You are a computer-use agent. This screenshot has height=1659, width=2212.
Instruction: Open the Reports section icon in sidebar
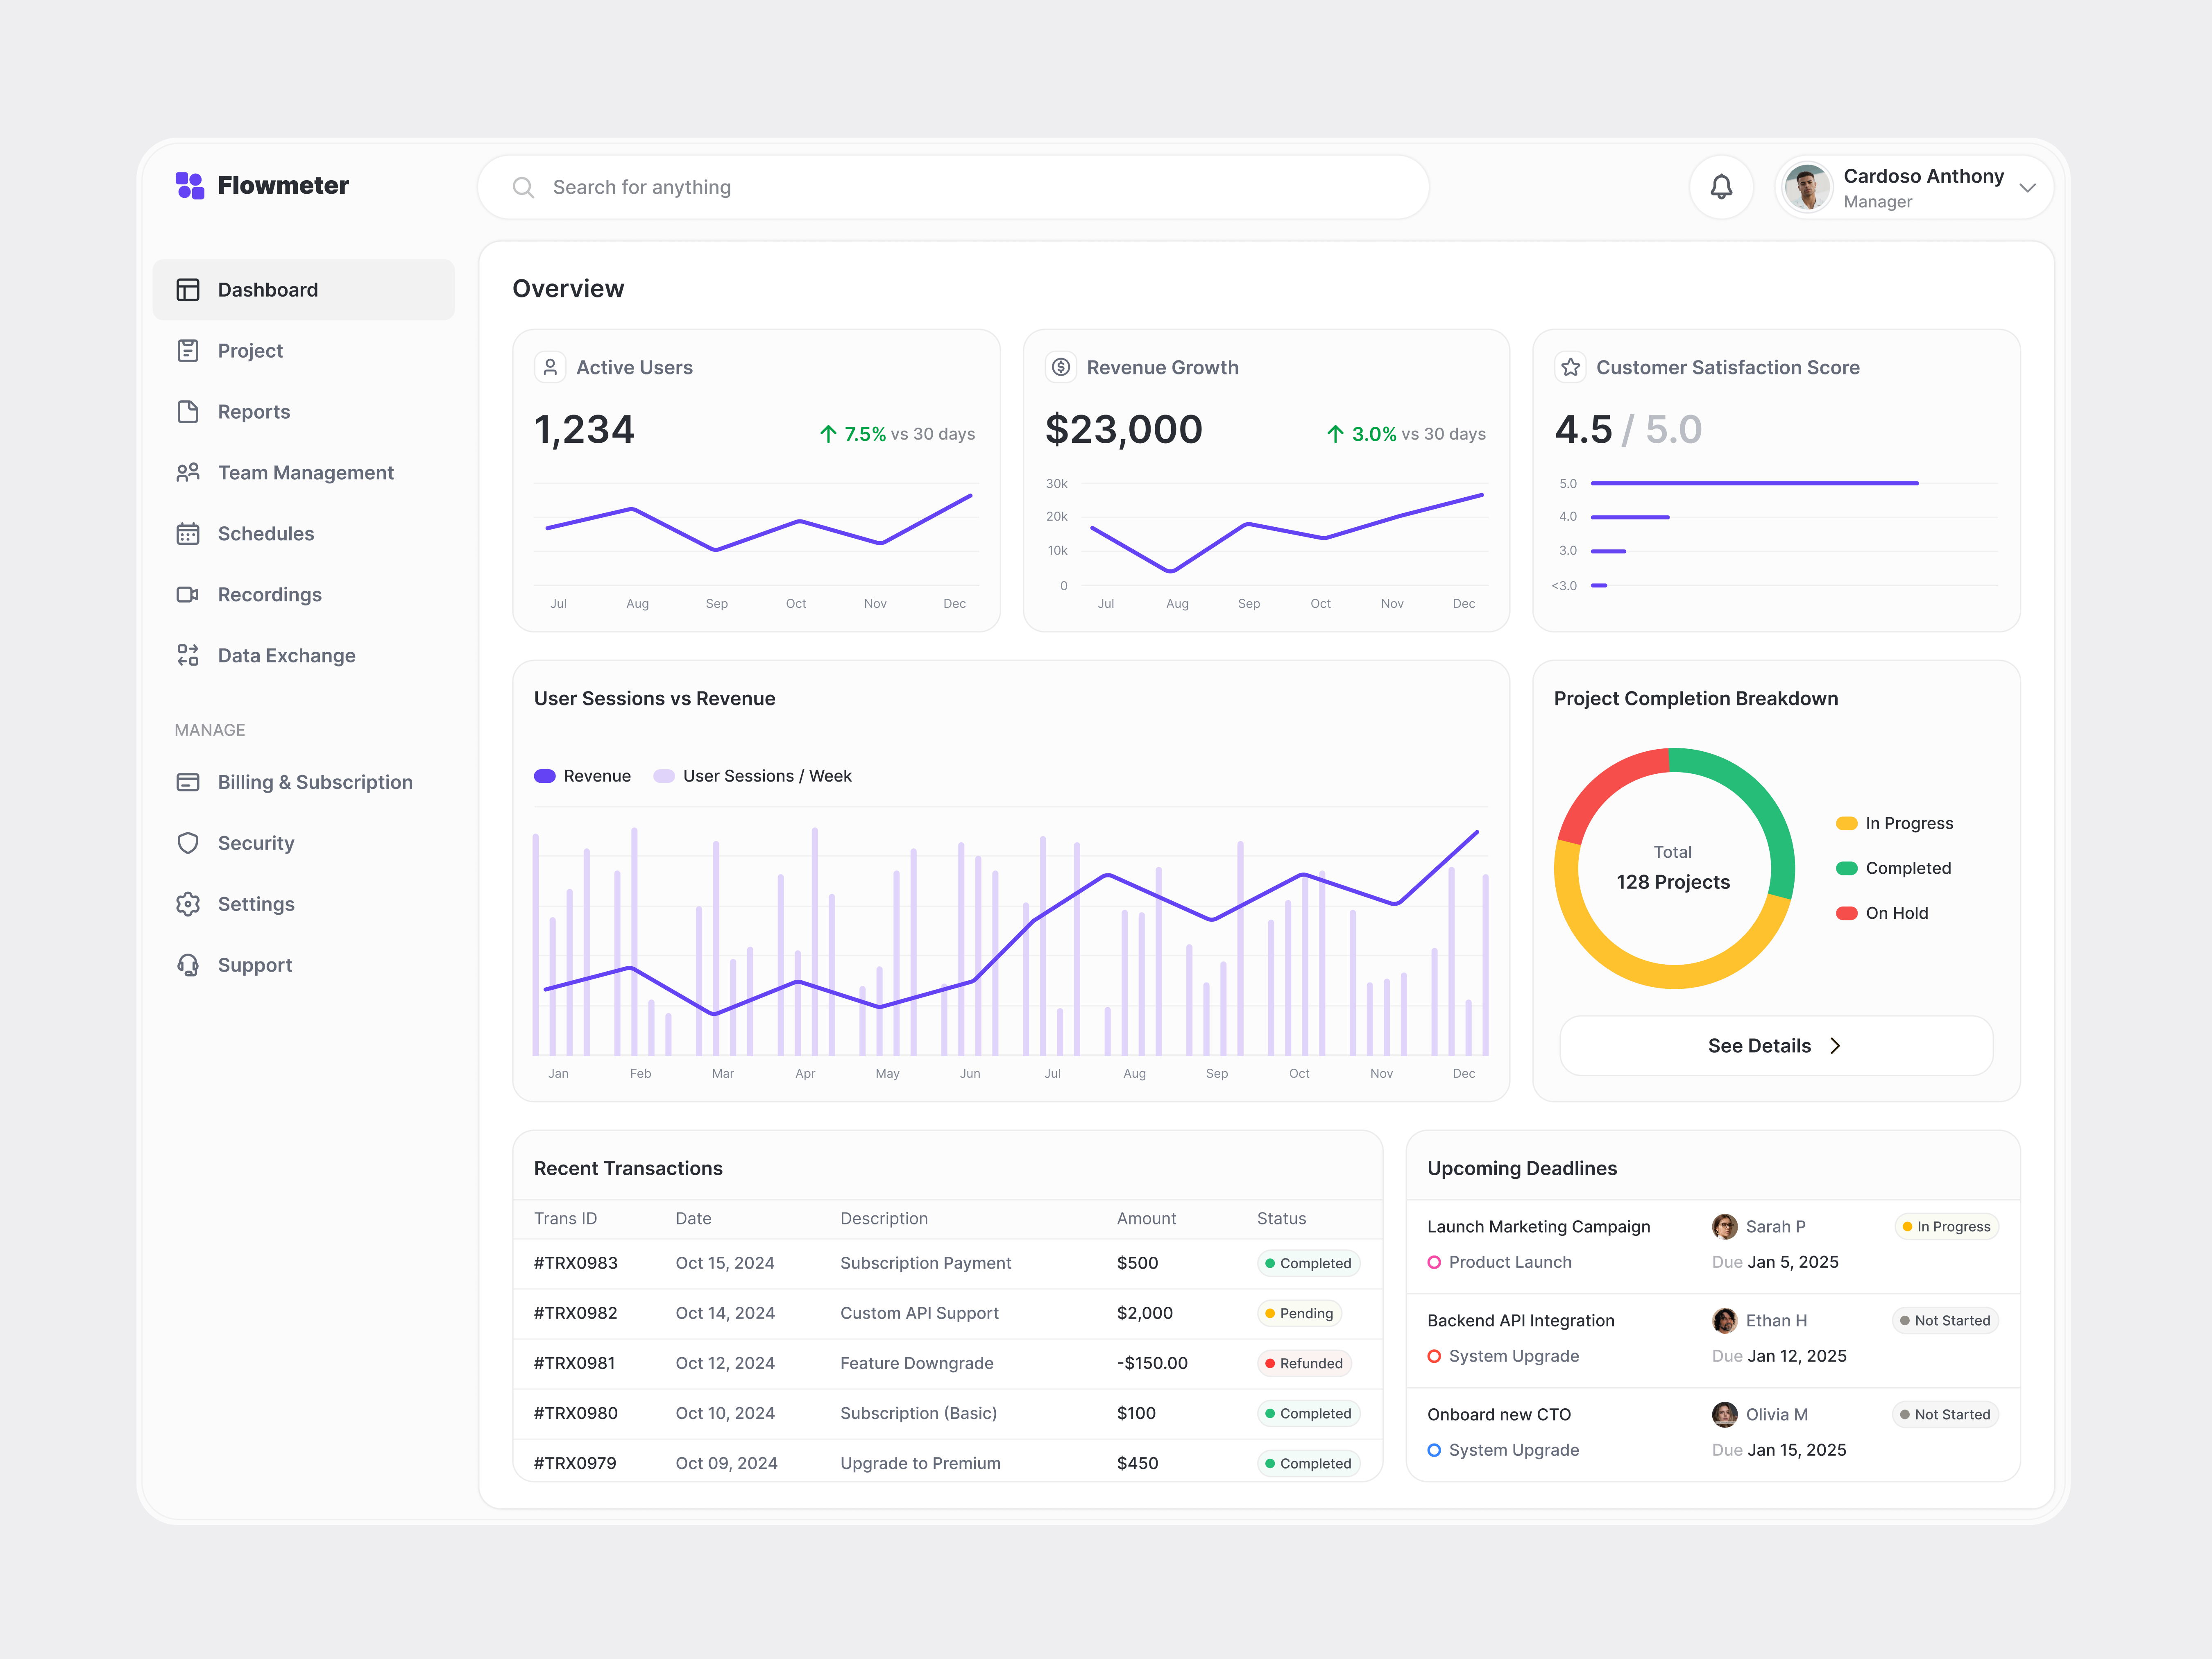[189, 411]
